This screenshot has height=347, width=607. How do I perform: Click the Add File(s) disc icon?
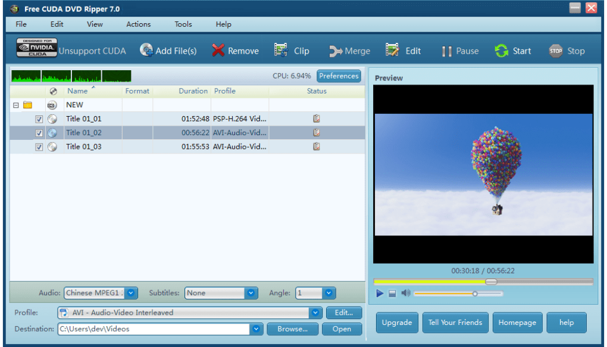coord(146,51)
